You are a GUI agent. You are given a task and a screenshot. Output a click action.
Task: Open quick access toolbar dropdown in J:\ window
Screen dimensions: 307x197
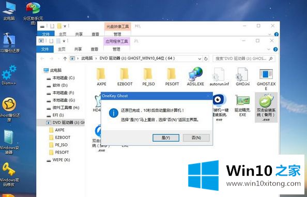coord(64,41)
